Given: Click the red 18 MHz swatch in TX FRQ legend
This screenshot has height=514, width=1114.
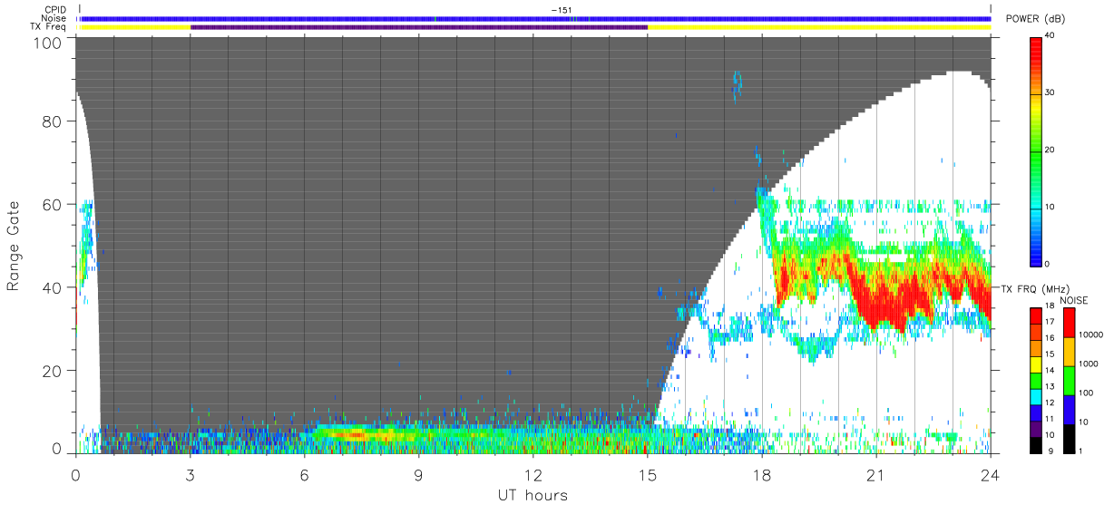Looking at the screenshot, I should pyautogui.click(x=1037, y=316).
